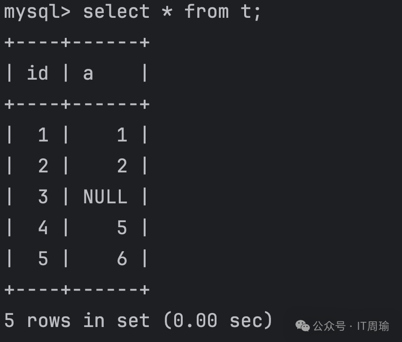Click the 'id' column header
Screen dimensions: 402x342
tap(37, 73)
